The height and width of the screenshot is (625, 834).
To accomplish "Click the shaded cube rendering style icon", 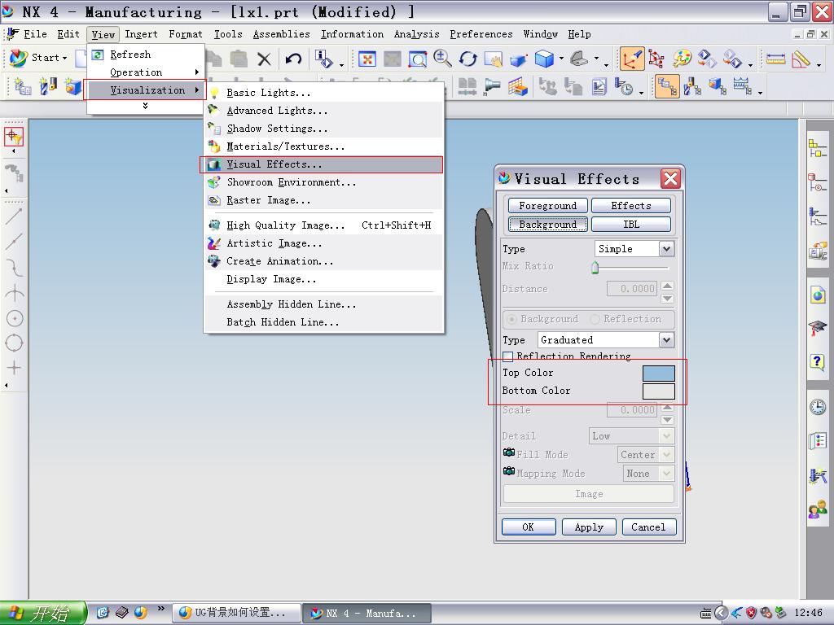I will [544, 59].
